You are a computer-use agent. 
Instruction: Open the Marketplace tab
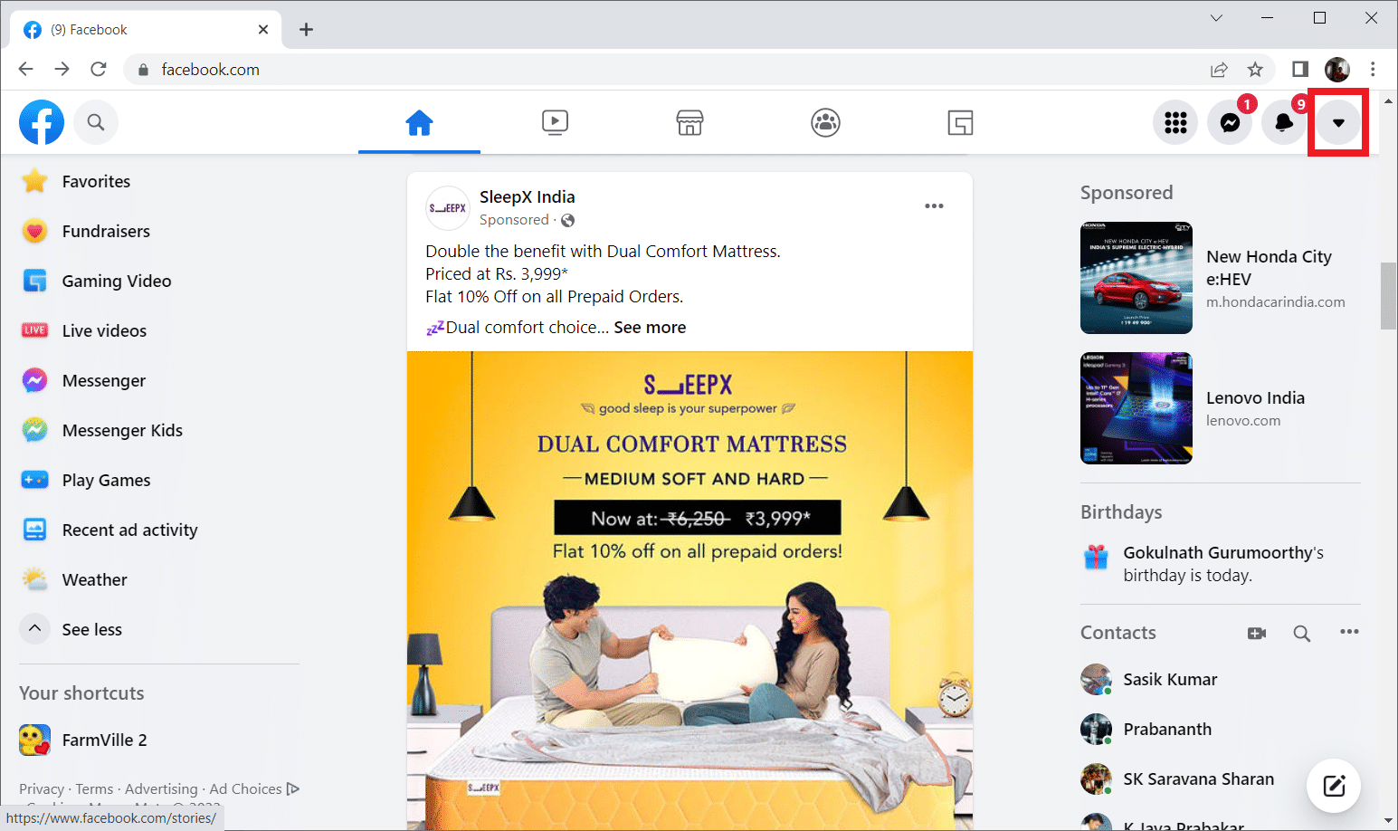point(689,122)
